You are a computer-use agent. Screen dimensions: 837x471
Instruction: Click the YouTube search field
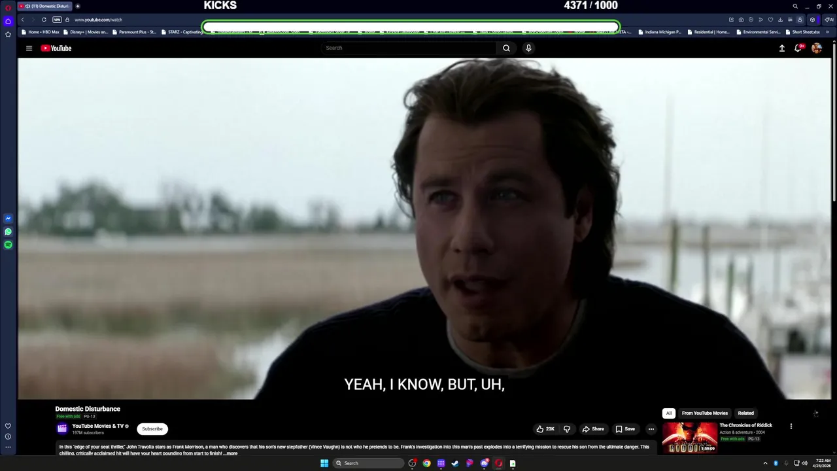(409, 48)
